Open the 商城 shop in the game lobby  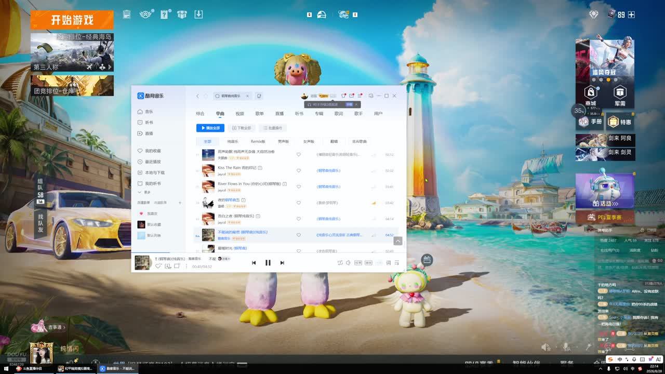click(591, 96)
